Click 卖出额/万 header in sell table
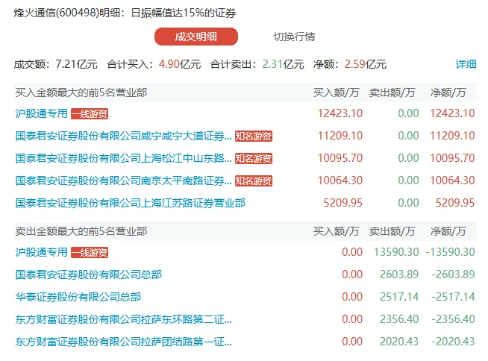The height and width of the screenshot is (361, 488). tap(392, 231)
